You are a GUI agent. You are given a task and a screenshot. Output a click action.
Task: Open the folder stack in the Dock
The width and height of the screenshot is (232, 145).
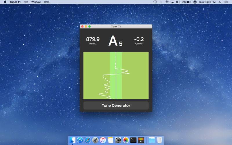pos(152,140)
